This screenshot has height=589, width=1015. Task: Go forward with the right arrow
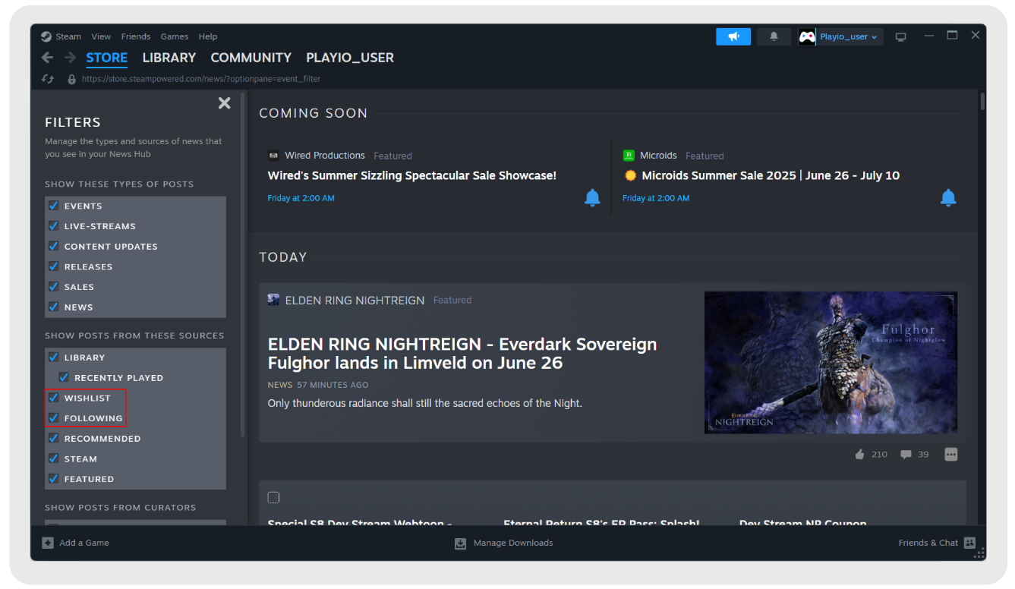coord(70,58)
